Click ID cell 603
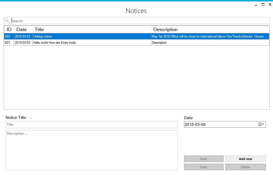This screenshot has height=175, width=273. click(x=9, y=36)
